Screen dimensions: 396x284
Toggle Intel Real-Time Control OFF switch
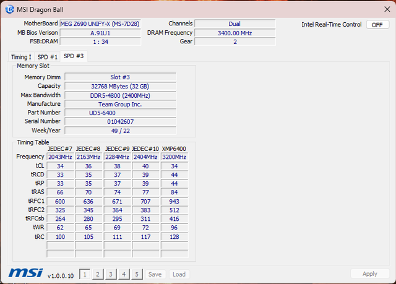[377, 25]
